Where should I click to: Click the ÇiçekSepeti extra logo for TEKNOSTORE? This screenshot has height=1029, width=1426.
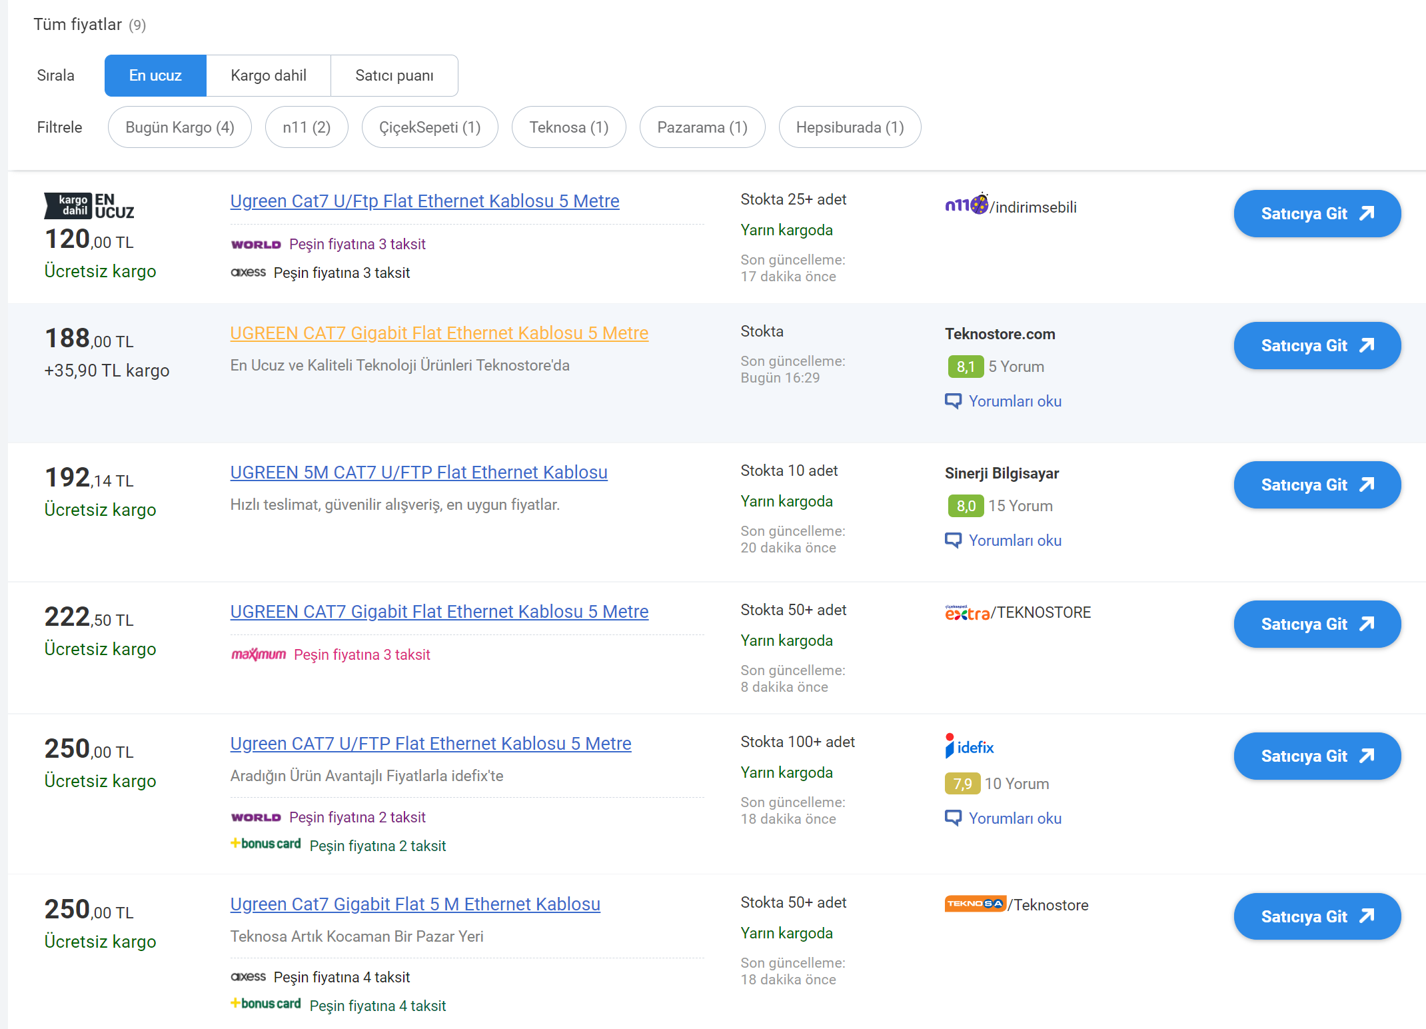[x=967, y=612]
